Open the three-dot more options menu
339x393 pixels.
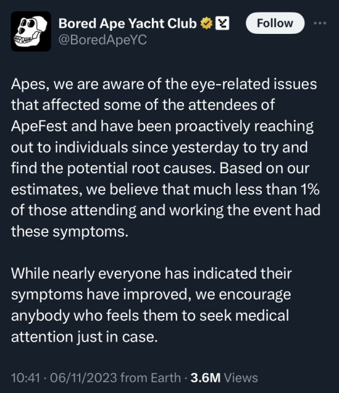pos(320,23)
